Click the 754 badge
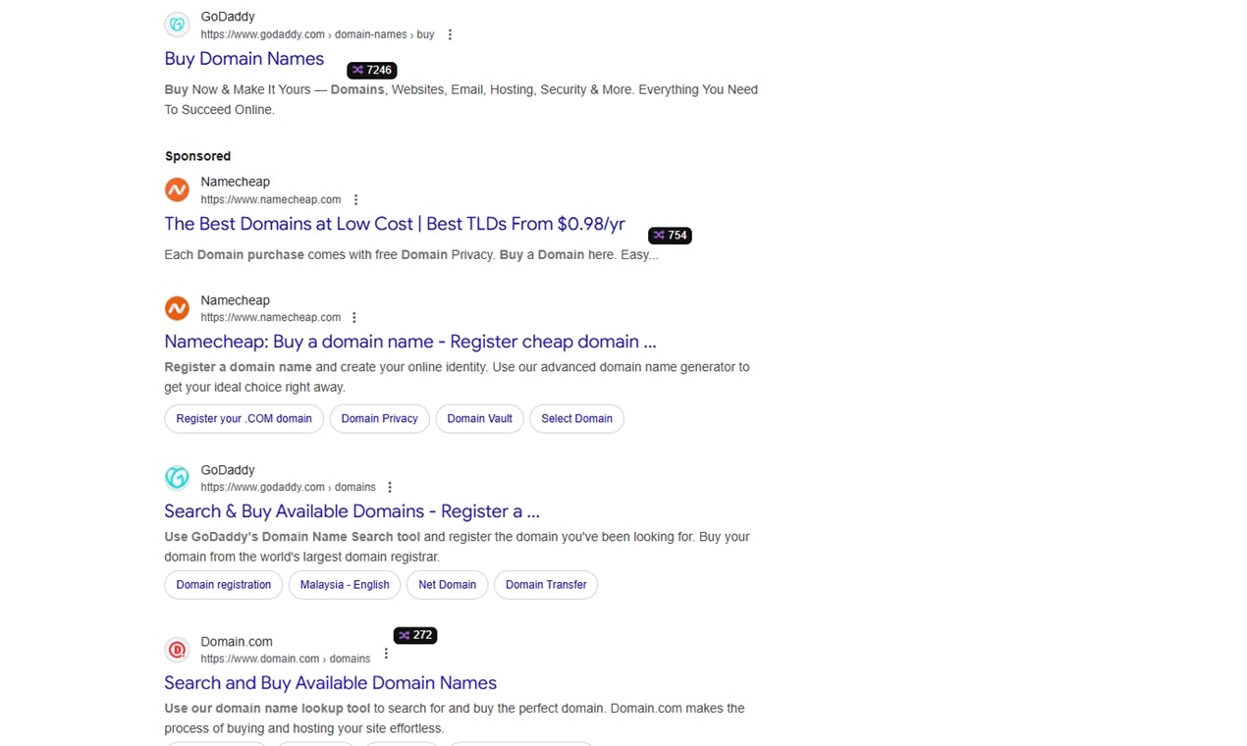 [670, 236]
